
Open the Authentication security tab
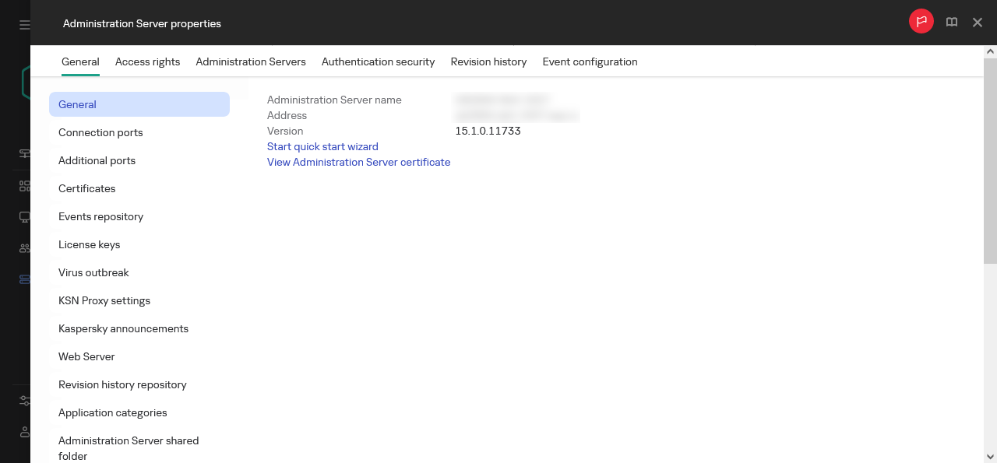click(378, 61)
